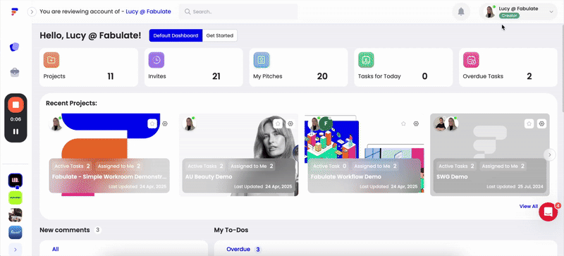
Task: Click the Invites count 21
Action: pos(216,76)
